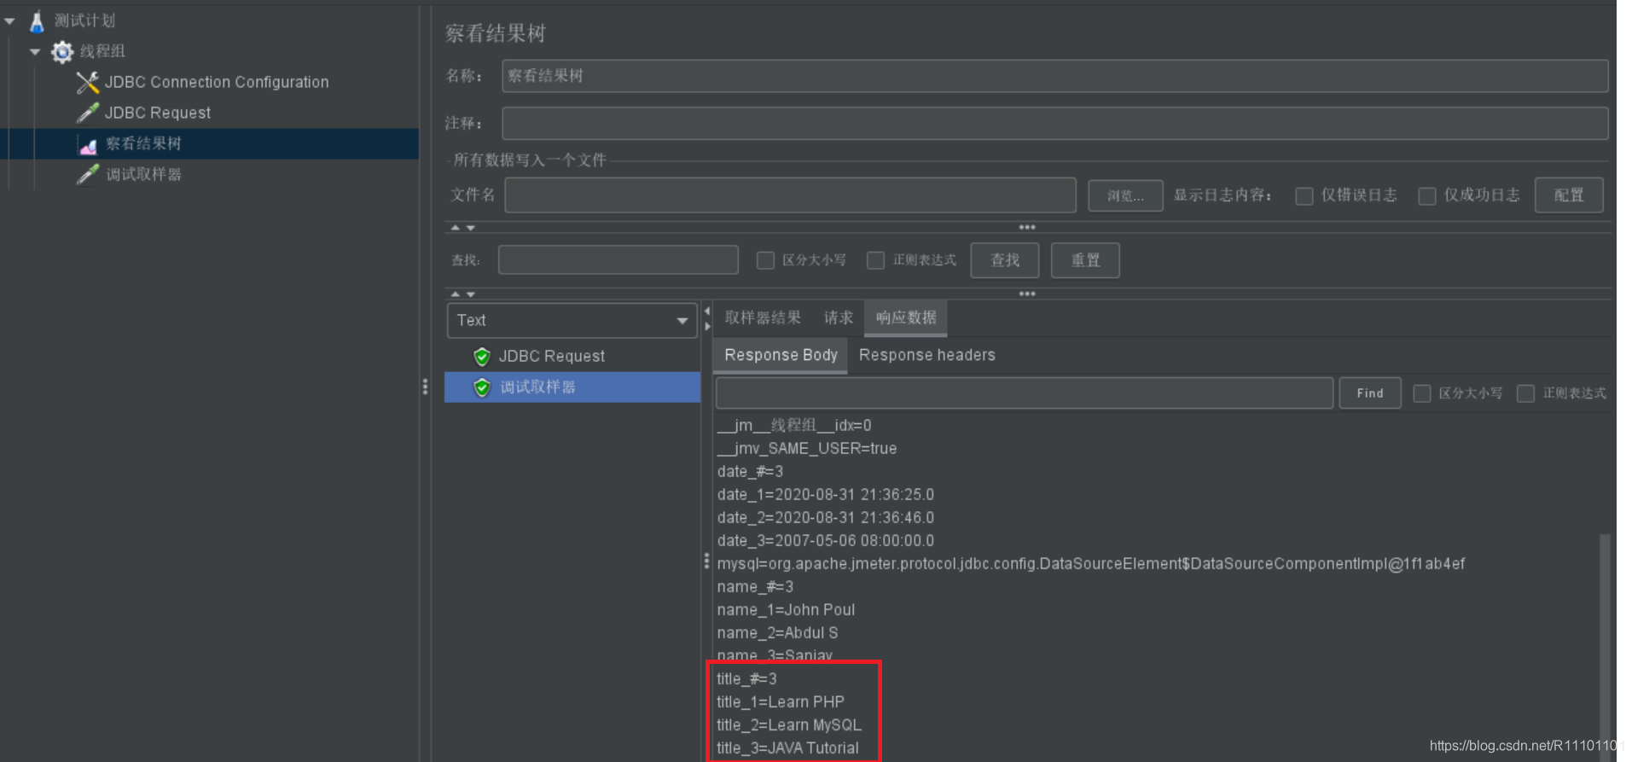Select 调试取样器 in results list

[572, 387]
